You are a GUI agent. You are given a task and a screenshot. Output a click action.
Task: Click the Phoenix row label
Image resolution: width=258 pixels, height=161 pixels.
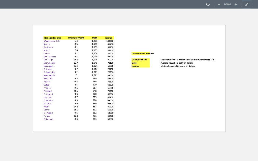(47, 88)
